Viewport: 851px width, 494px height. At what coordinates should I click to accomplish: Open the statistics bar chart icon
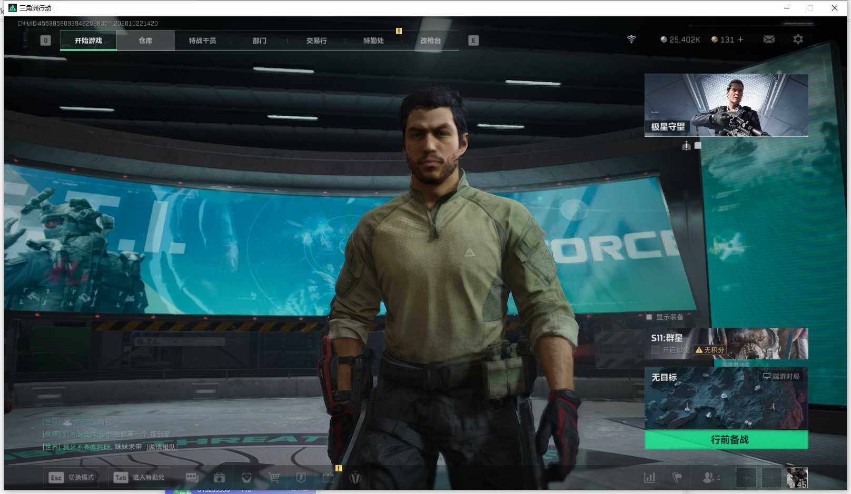(x=650, y=478)
